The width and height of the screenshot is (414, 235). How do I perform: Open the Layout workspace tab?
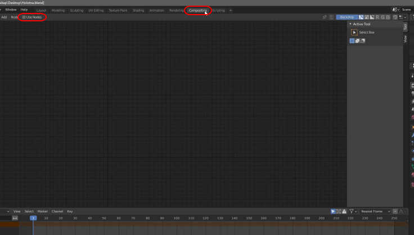[x=41, y=11]
